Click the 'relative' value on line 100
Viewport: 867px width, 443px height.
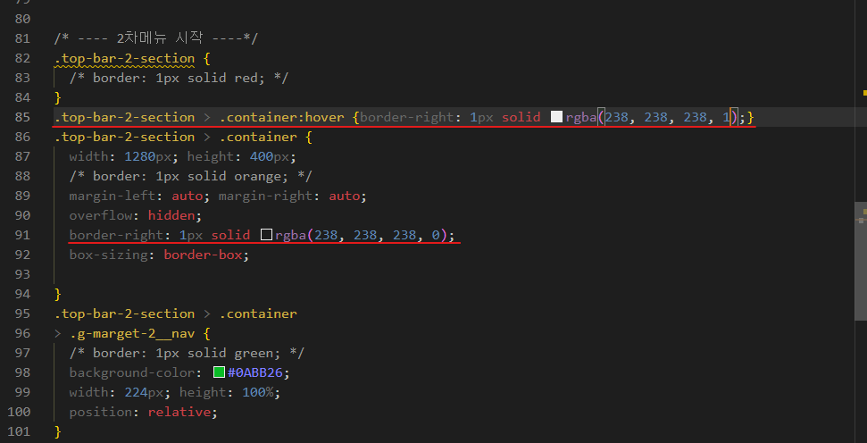(x=179, y=412)
